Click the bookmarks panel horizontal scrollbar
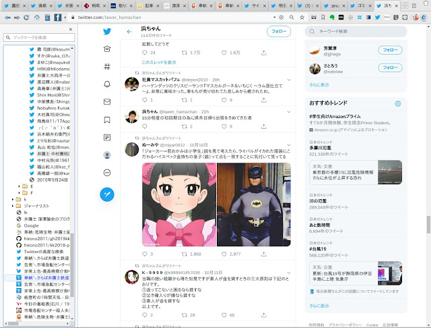The image size is (431, 328). pos(13,323)
